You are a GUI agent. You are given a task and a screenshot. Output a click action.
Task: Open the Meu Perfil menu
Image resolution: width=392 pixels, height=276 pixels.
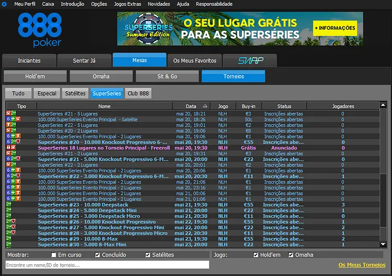coord(25,4)
